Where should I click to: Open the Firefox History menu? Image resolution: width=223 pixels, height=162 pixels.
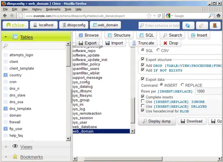pyautogui.click(x=36, y=9)
